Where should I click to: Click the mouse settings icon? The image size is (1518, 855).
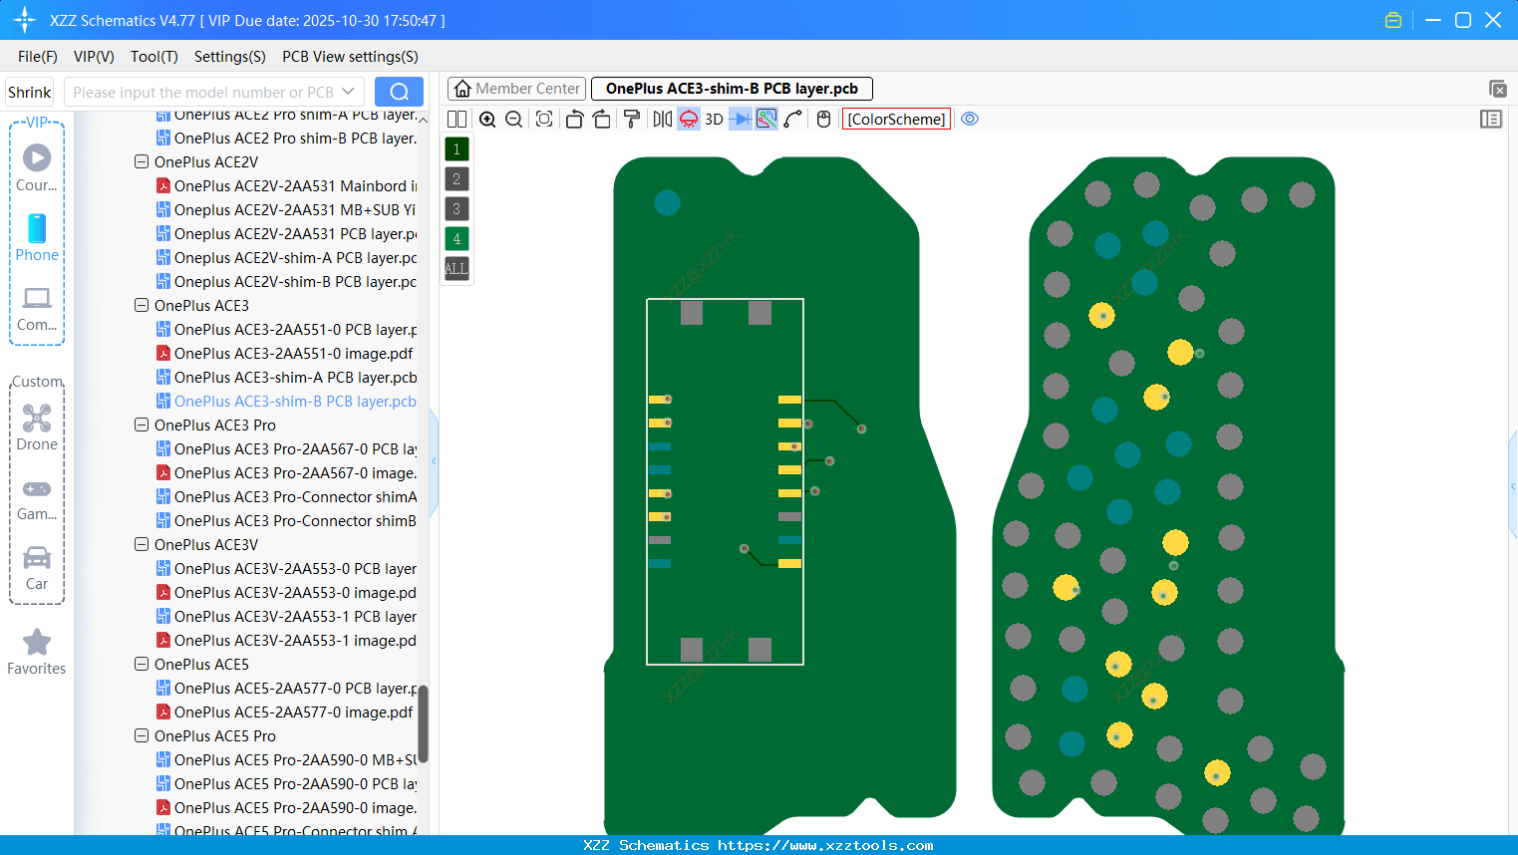[x=823, y=120]
